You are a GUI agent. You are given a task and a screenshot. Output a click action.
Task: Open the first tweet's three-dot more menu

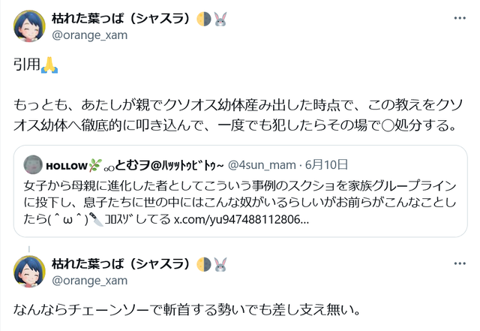click(460, 18)
